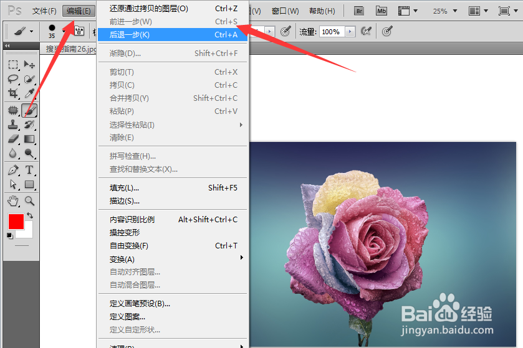Open the flow 100% slider arrow

coord(350,32)
